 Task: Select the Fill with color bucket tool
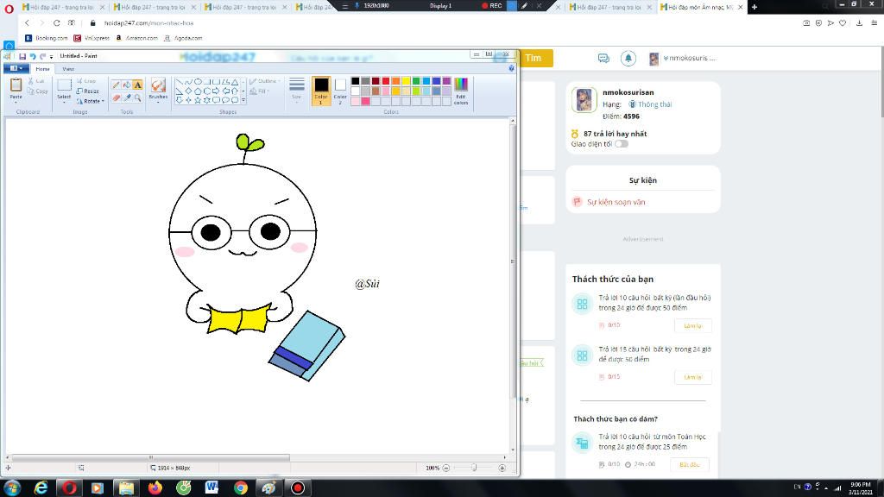127,85
